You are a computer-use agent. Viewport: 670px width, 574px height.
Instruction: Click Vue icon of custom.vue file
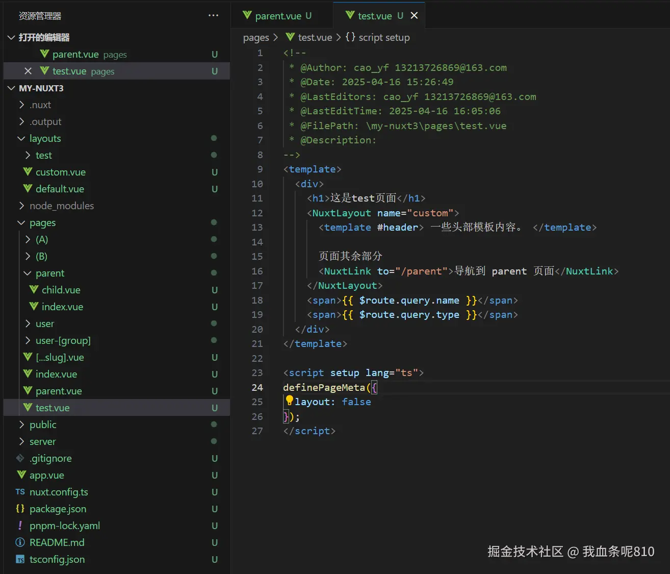click(x=28, y=172)
